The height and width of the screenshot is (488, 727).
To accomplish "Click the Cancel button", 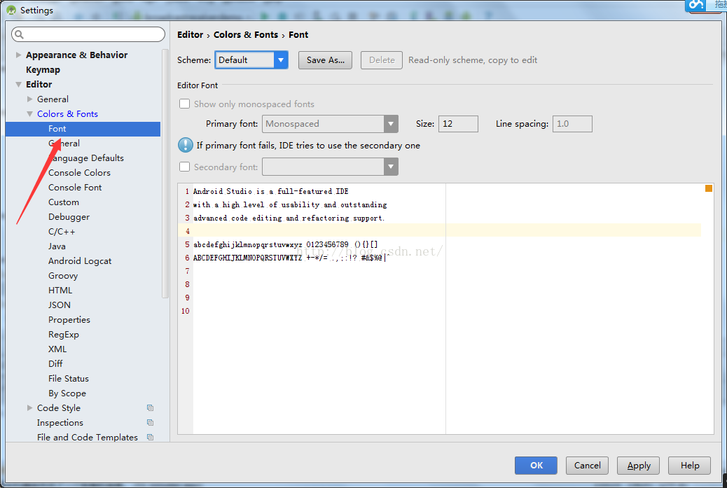I will click(587, 466).
